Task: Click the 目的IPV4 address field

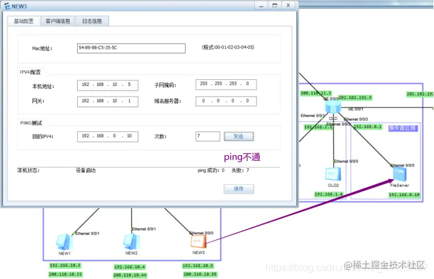Action: [x=108, y=136]
